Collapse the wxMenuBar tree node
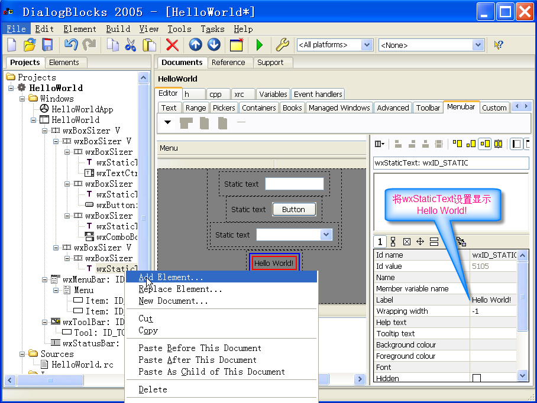The width and height of the screenshot is (537, 403). pos(44,279)
